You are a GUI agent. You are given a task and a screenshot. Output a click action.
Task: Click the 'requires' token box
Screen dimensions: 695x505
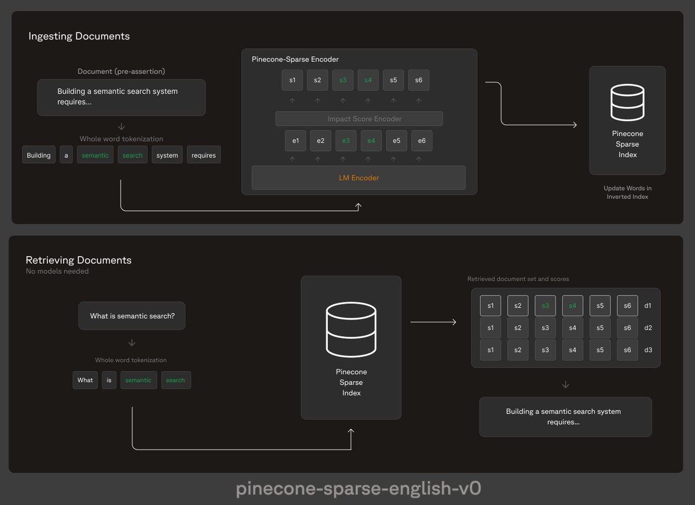click(x=204, y=155)
